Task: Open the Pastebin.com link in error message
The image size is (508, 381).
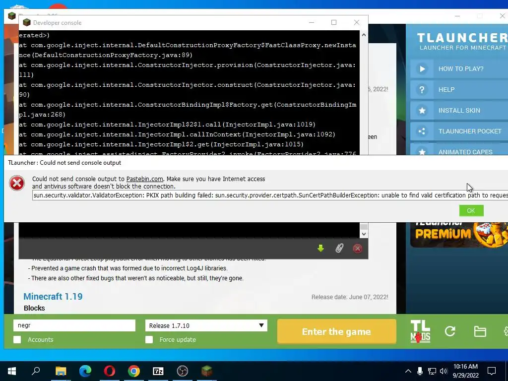Action: pyautogui.click(x=144, y=179)
